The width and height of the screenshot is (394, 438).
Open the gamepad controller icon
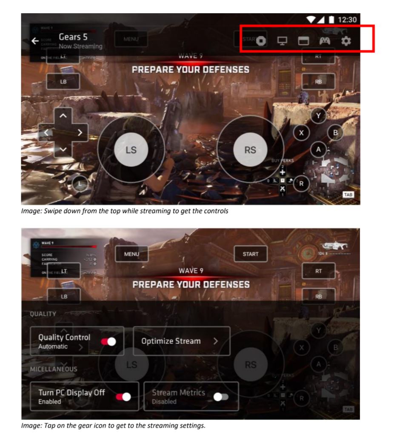325,41
